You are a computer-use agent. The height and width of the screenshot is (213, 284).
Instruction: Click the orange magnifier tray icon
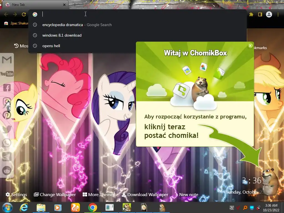pos(245,207)
